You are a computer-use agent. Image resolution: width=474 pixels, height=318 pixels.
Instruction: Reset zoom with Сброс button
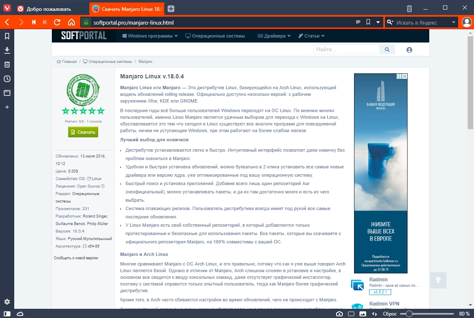[x=390, y=314]
